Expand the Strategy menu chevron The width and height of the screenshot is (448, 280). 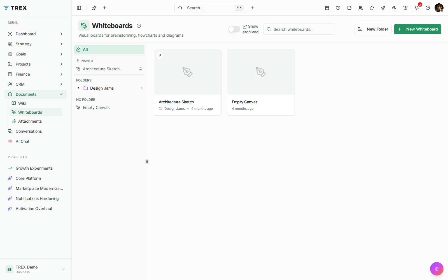[x=61, y=44]
